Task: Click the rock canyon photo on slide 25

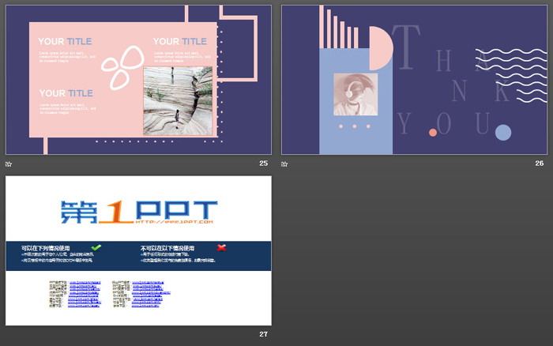Action: (x=178, y=101)
